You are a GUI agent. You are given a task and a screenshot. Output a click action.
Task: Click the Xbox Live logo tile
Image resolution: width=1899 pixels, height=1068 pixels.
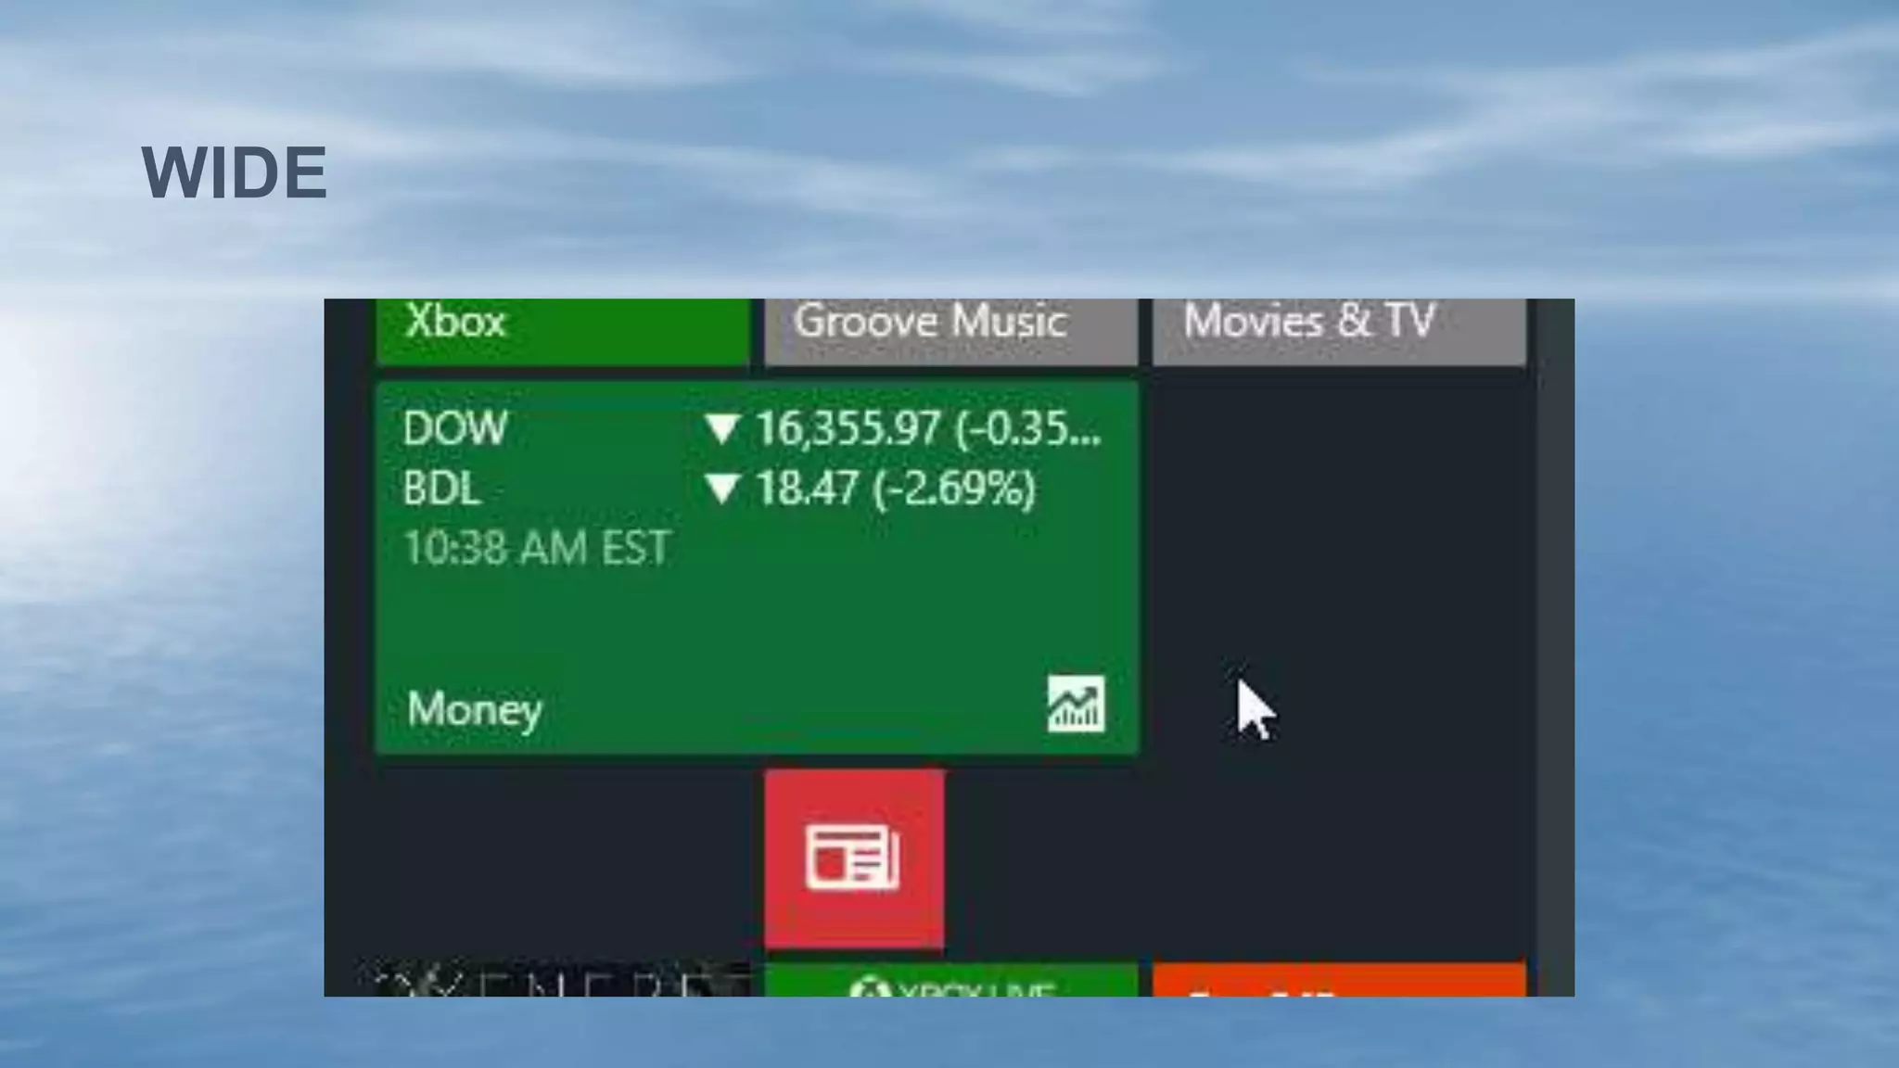point(950,981)
